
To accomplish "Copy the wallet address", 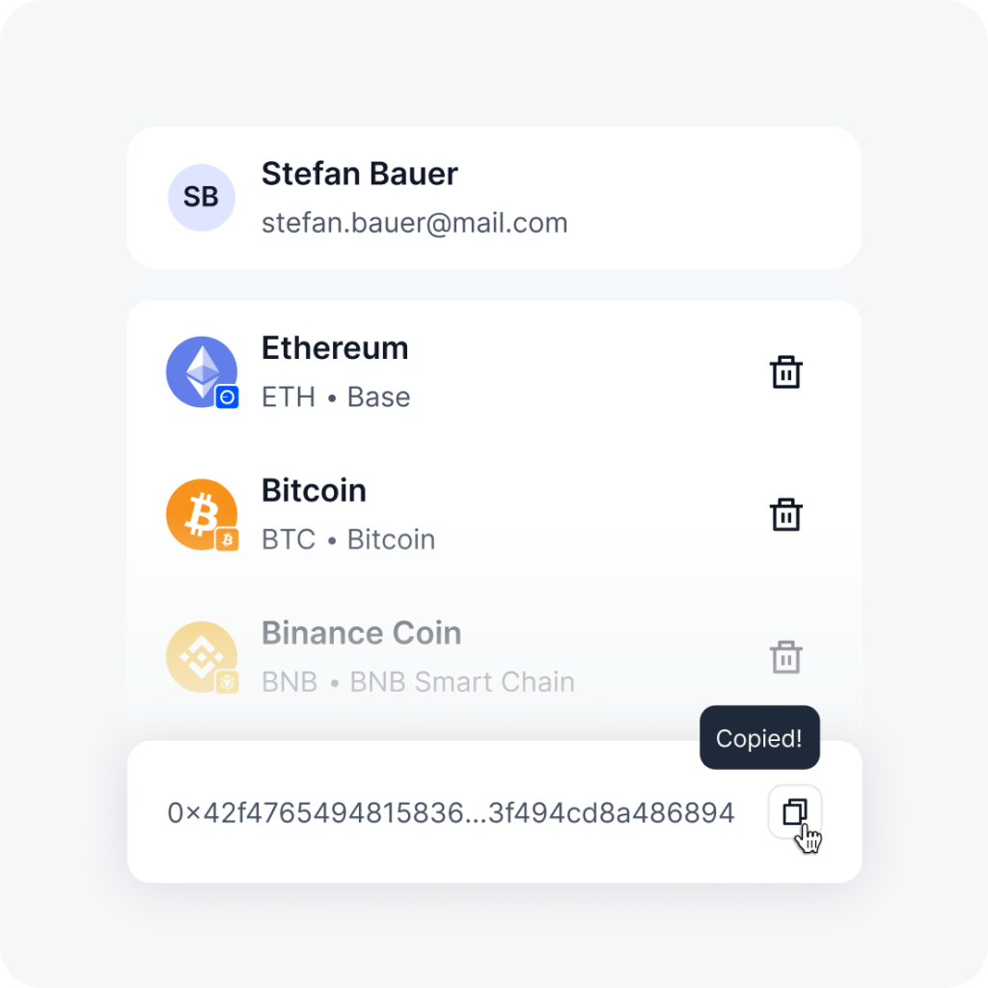I will click(x=795, y=811).
